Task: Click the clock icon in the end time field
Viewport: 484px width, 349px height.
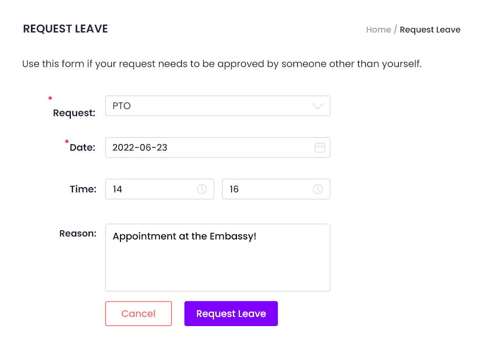Action: pyautogui.click(x=318, y=189)
